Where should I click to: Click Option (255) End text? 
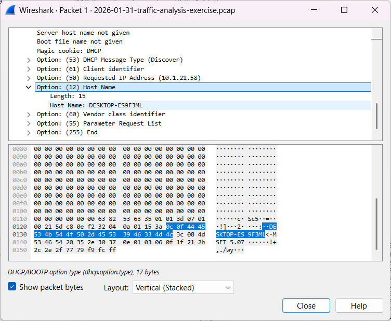click(x=67, y=132)
